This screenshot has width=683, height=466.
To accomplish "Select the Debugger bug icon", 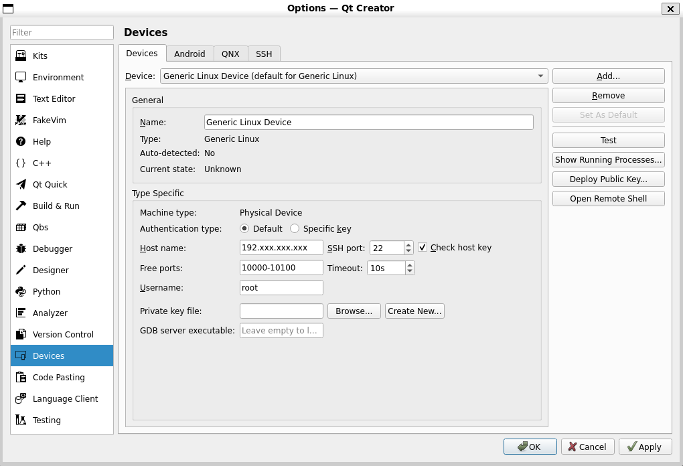I will pyautogui.click(x=21, y=248).
